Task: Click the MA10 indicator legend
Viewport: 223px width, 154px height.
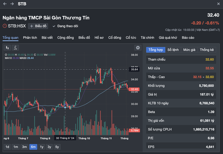Action: 12,58
